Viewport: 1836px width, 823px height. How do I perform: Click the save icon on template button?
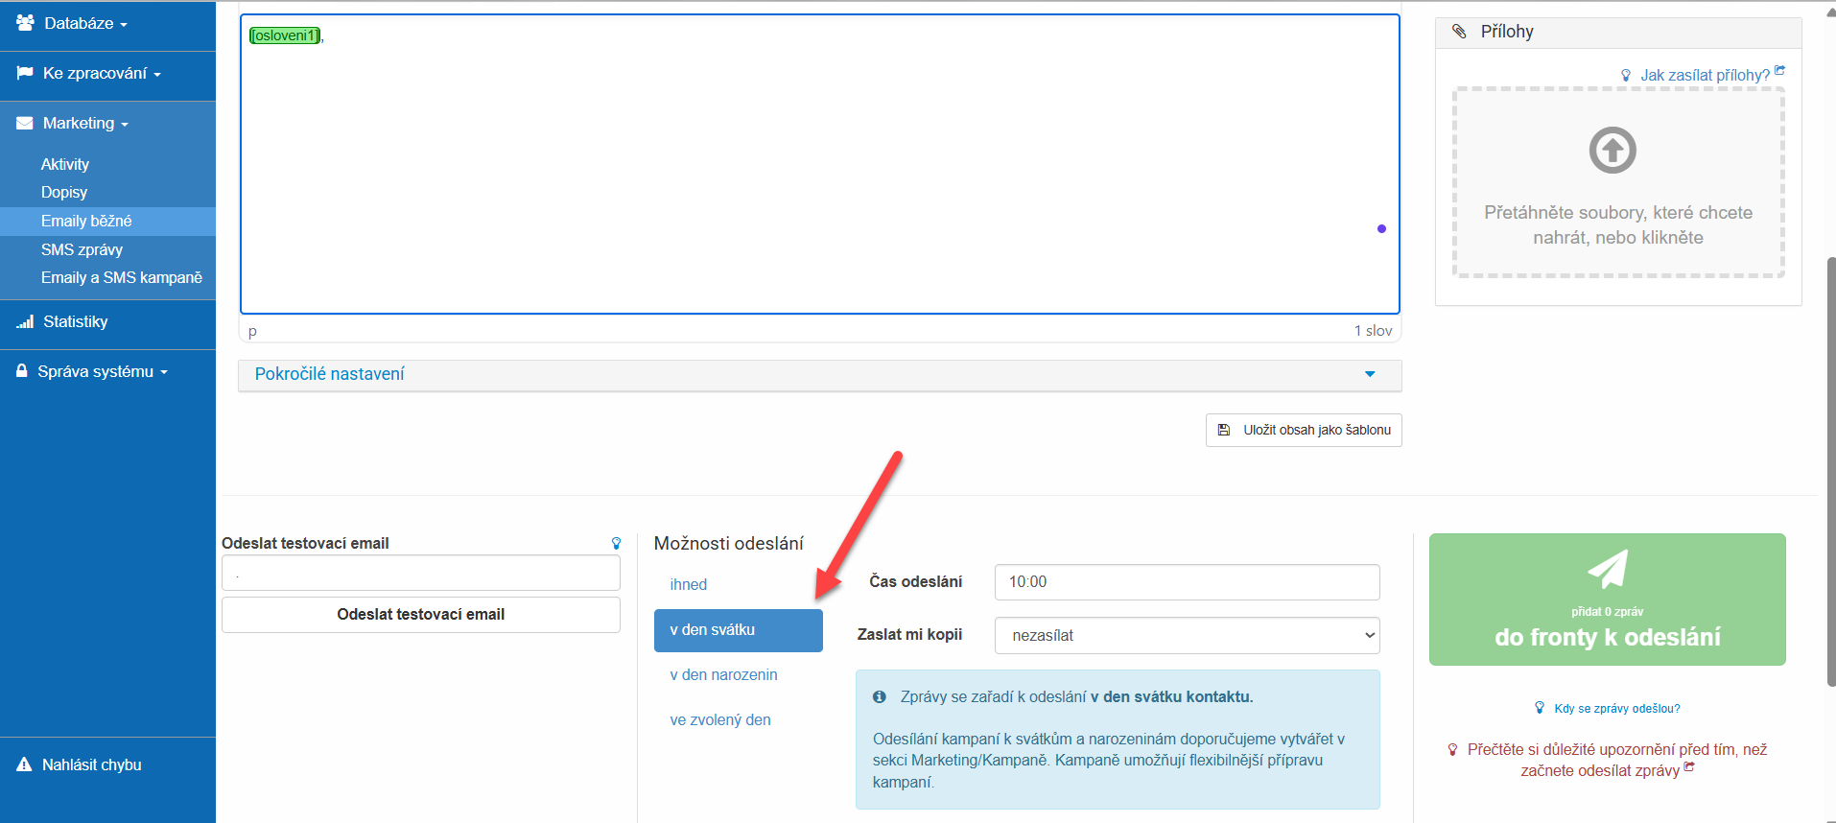click(x=1224, y=431)
